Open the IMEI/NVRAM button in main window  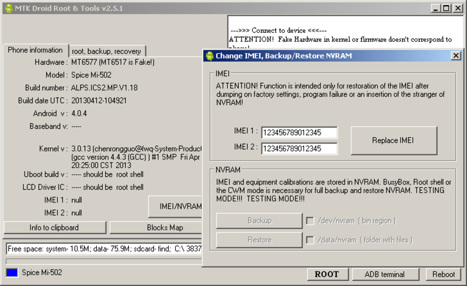point(176,207)
